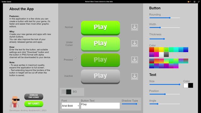Set text color to black

point(191,85)
